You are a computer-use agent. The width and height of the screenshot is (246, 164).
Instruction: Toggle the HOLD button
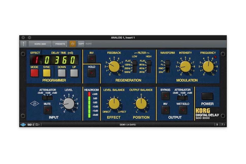tap(92, 73)
